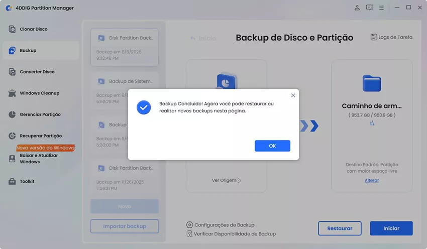
Task: Click the blue checkmark success icon
Action: tap(144, 107)
